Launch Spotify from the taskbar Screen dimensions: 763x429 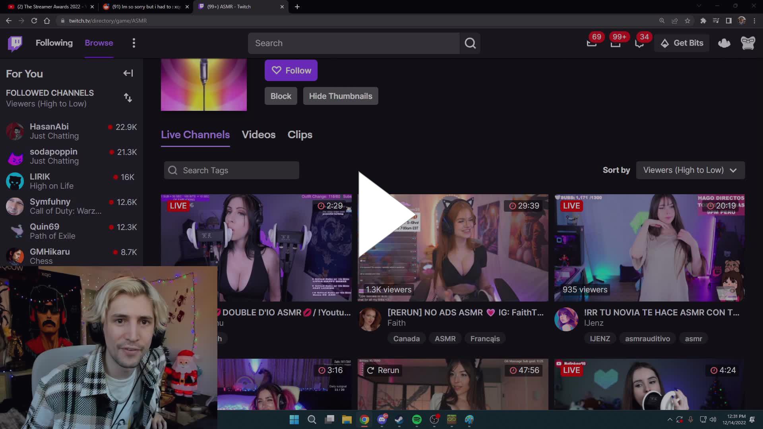pyautogui.click(x=417, y=419)
